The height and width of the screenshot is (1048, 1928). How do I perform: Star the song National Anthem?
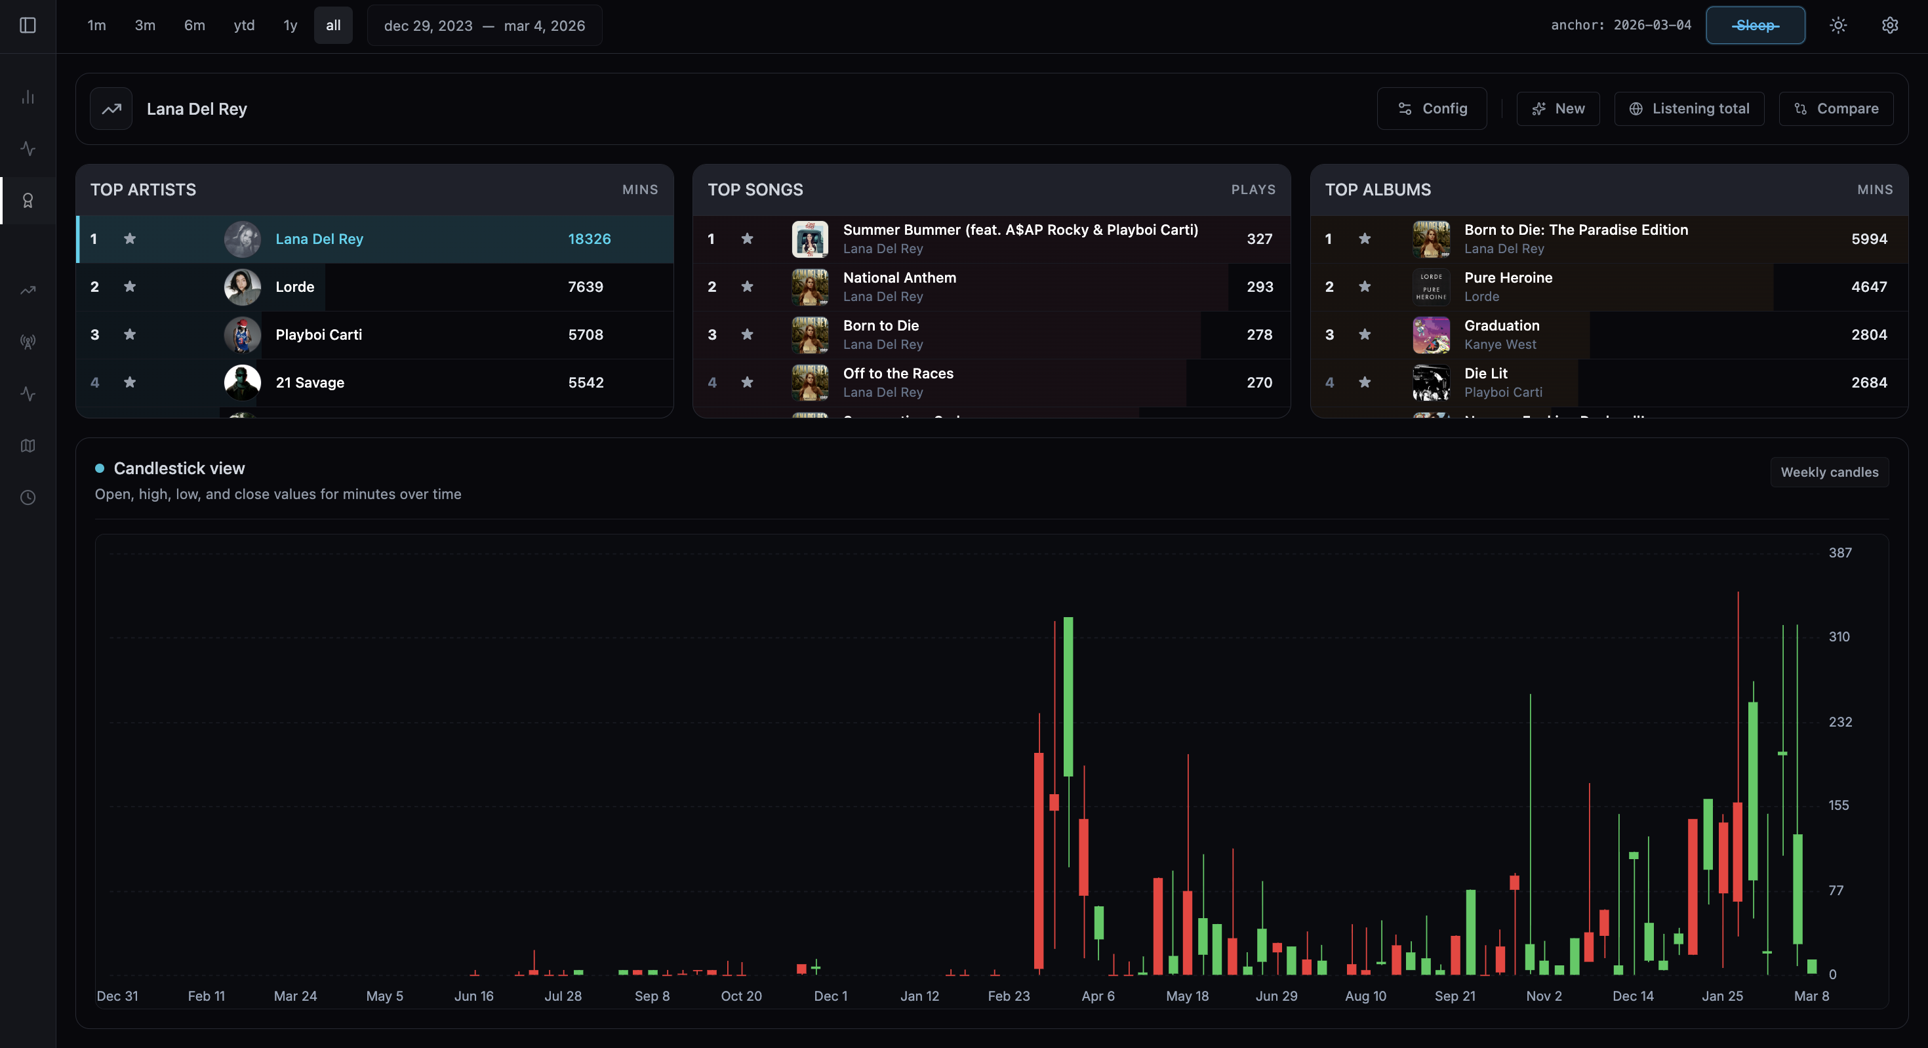747,287
